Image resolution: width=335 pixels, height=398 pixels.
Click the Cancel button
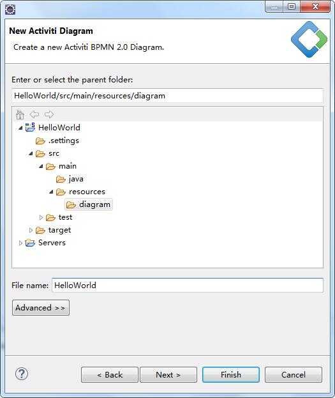pyautogui.click(x=294, y=374)
